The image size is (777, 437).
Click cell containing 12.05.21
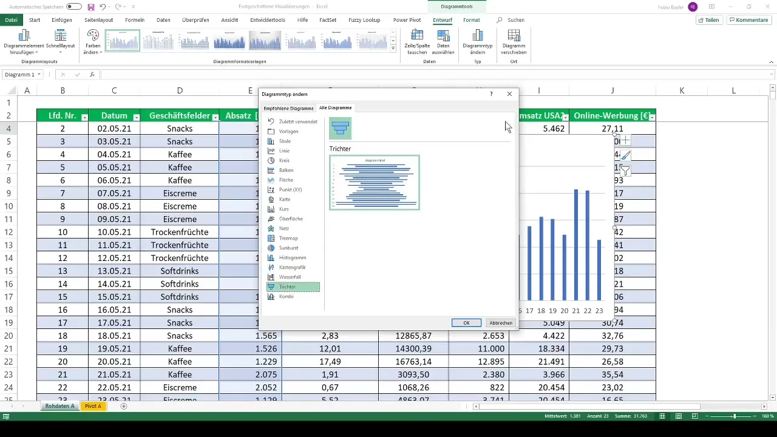114,258
